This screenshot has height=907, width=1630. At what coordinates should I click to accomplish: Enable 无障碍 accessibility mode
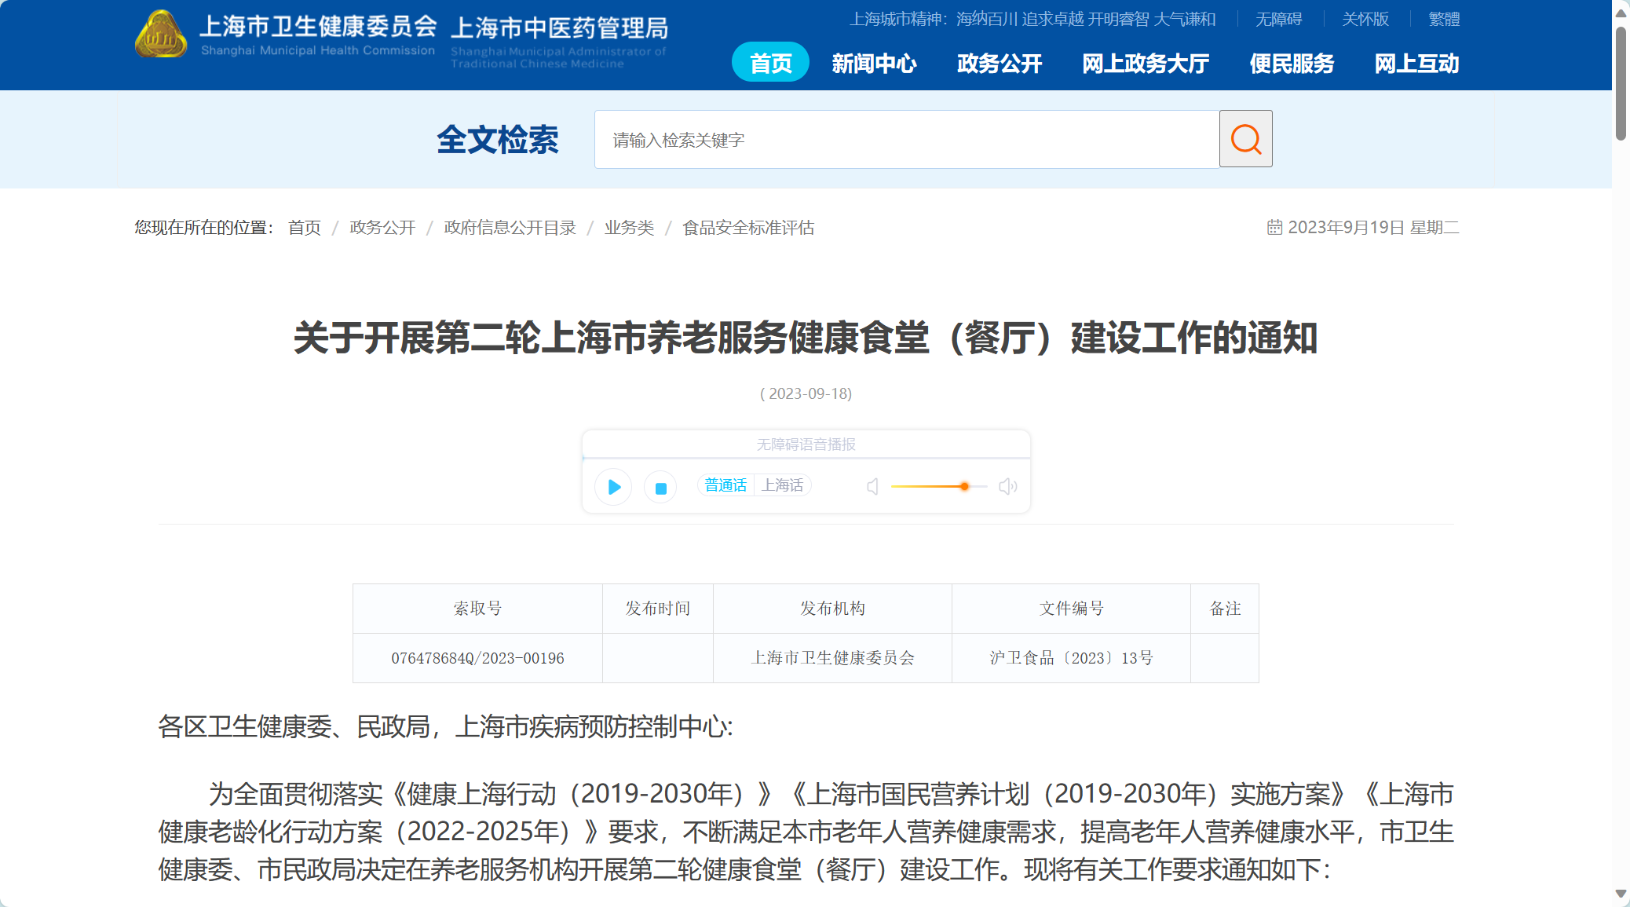[x=1278, y=19]
